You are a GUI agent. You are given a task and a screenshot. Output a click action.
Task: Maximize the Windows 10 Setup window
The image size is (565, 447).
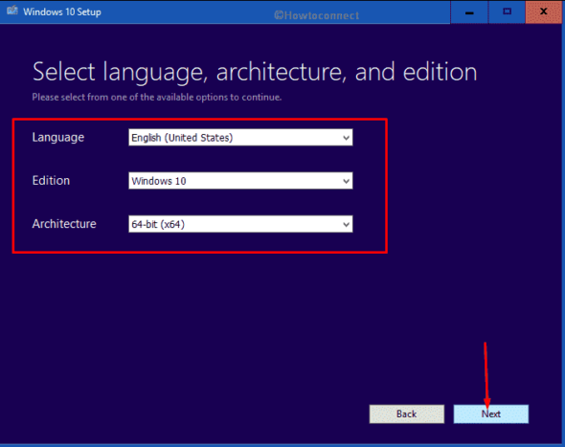pyautogui.click(x=507, y=12)
